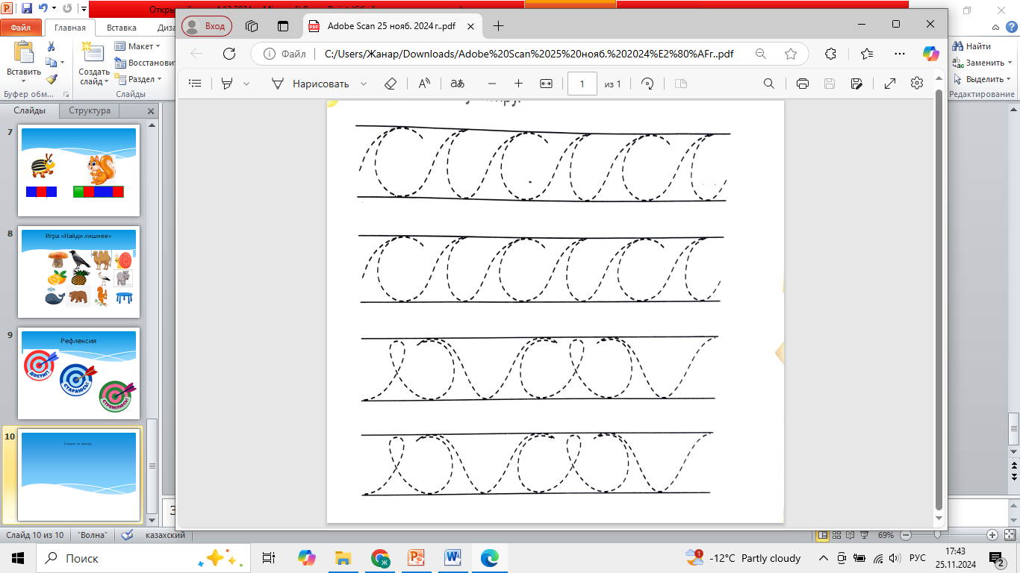Refresh the Edge browser page
Screen dimensions: 1020x573
coord(229,54)
